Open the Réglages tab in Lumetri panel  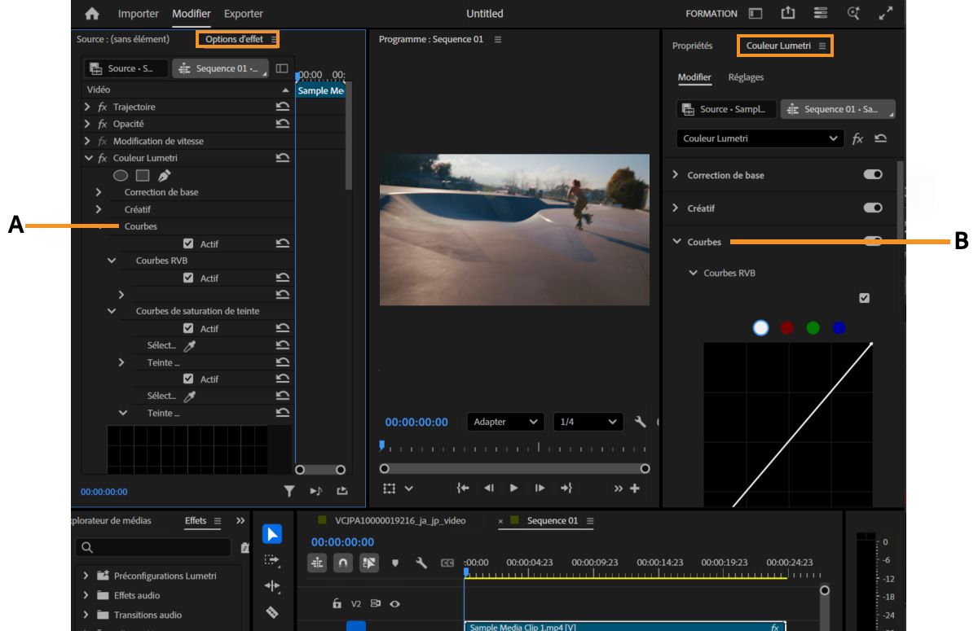pyautogui.click(x=746, y=77)
